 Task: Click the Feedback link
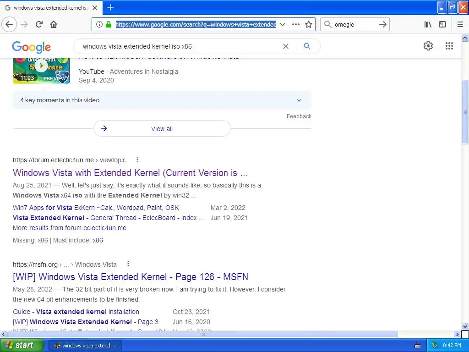click(299, 116)
